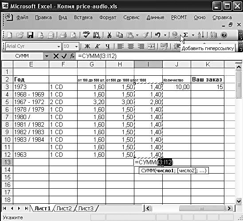
Task: Select cell K3 containing 15
Action: point(208,87)
